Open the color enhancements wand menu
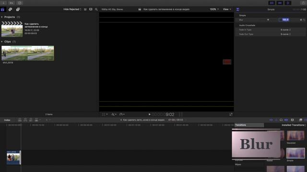This screenshot has height=172, width=307. coord(114,115)
